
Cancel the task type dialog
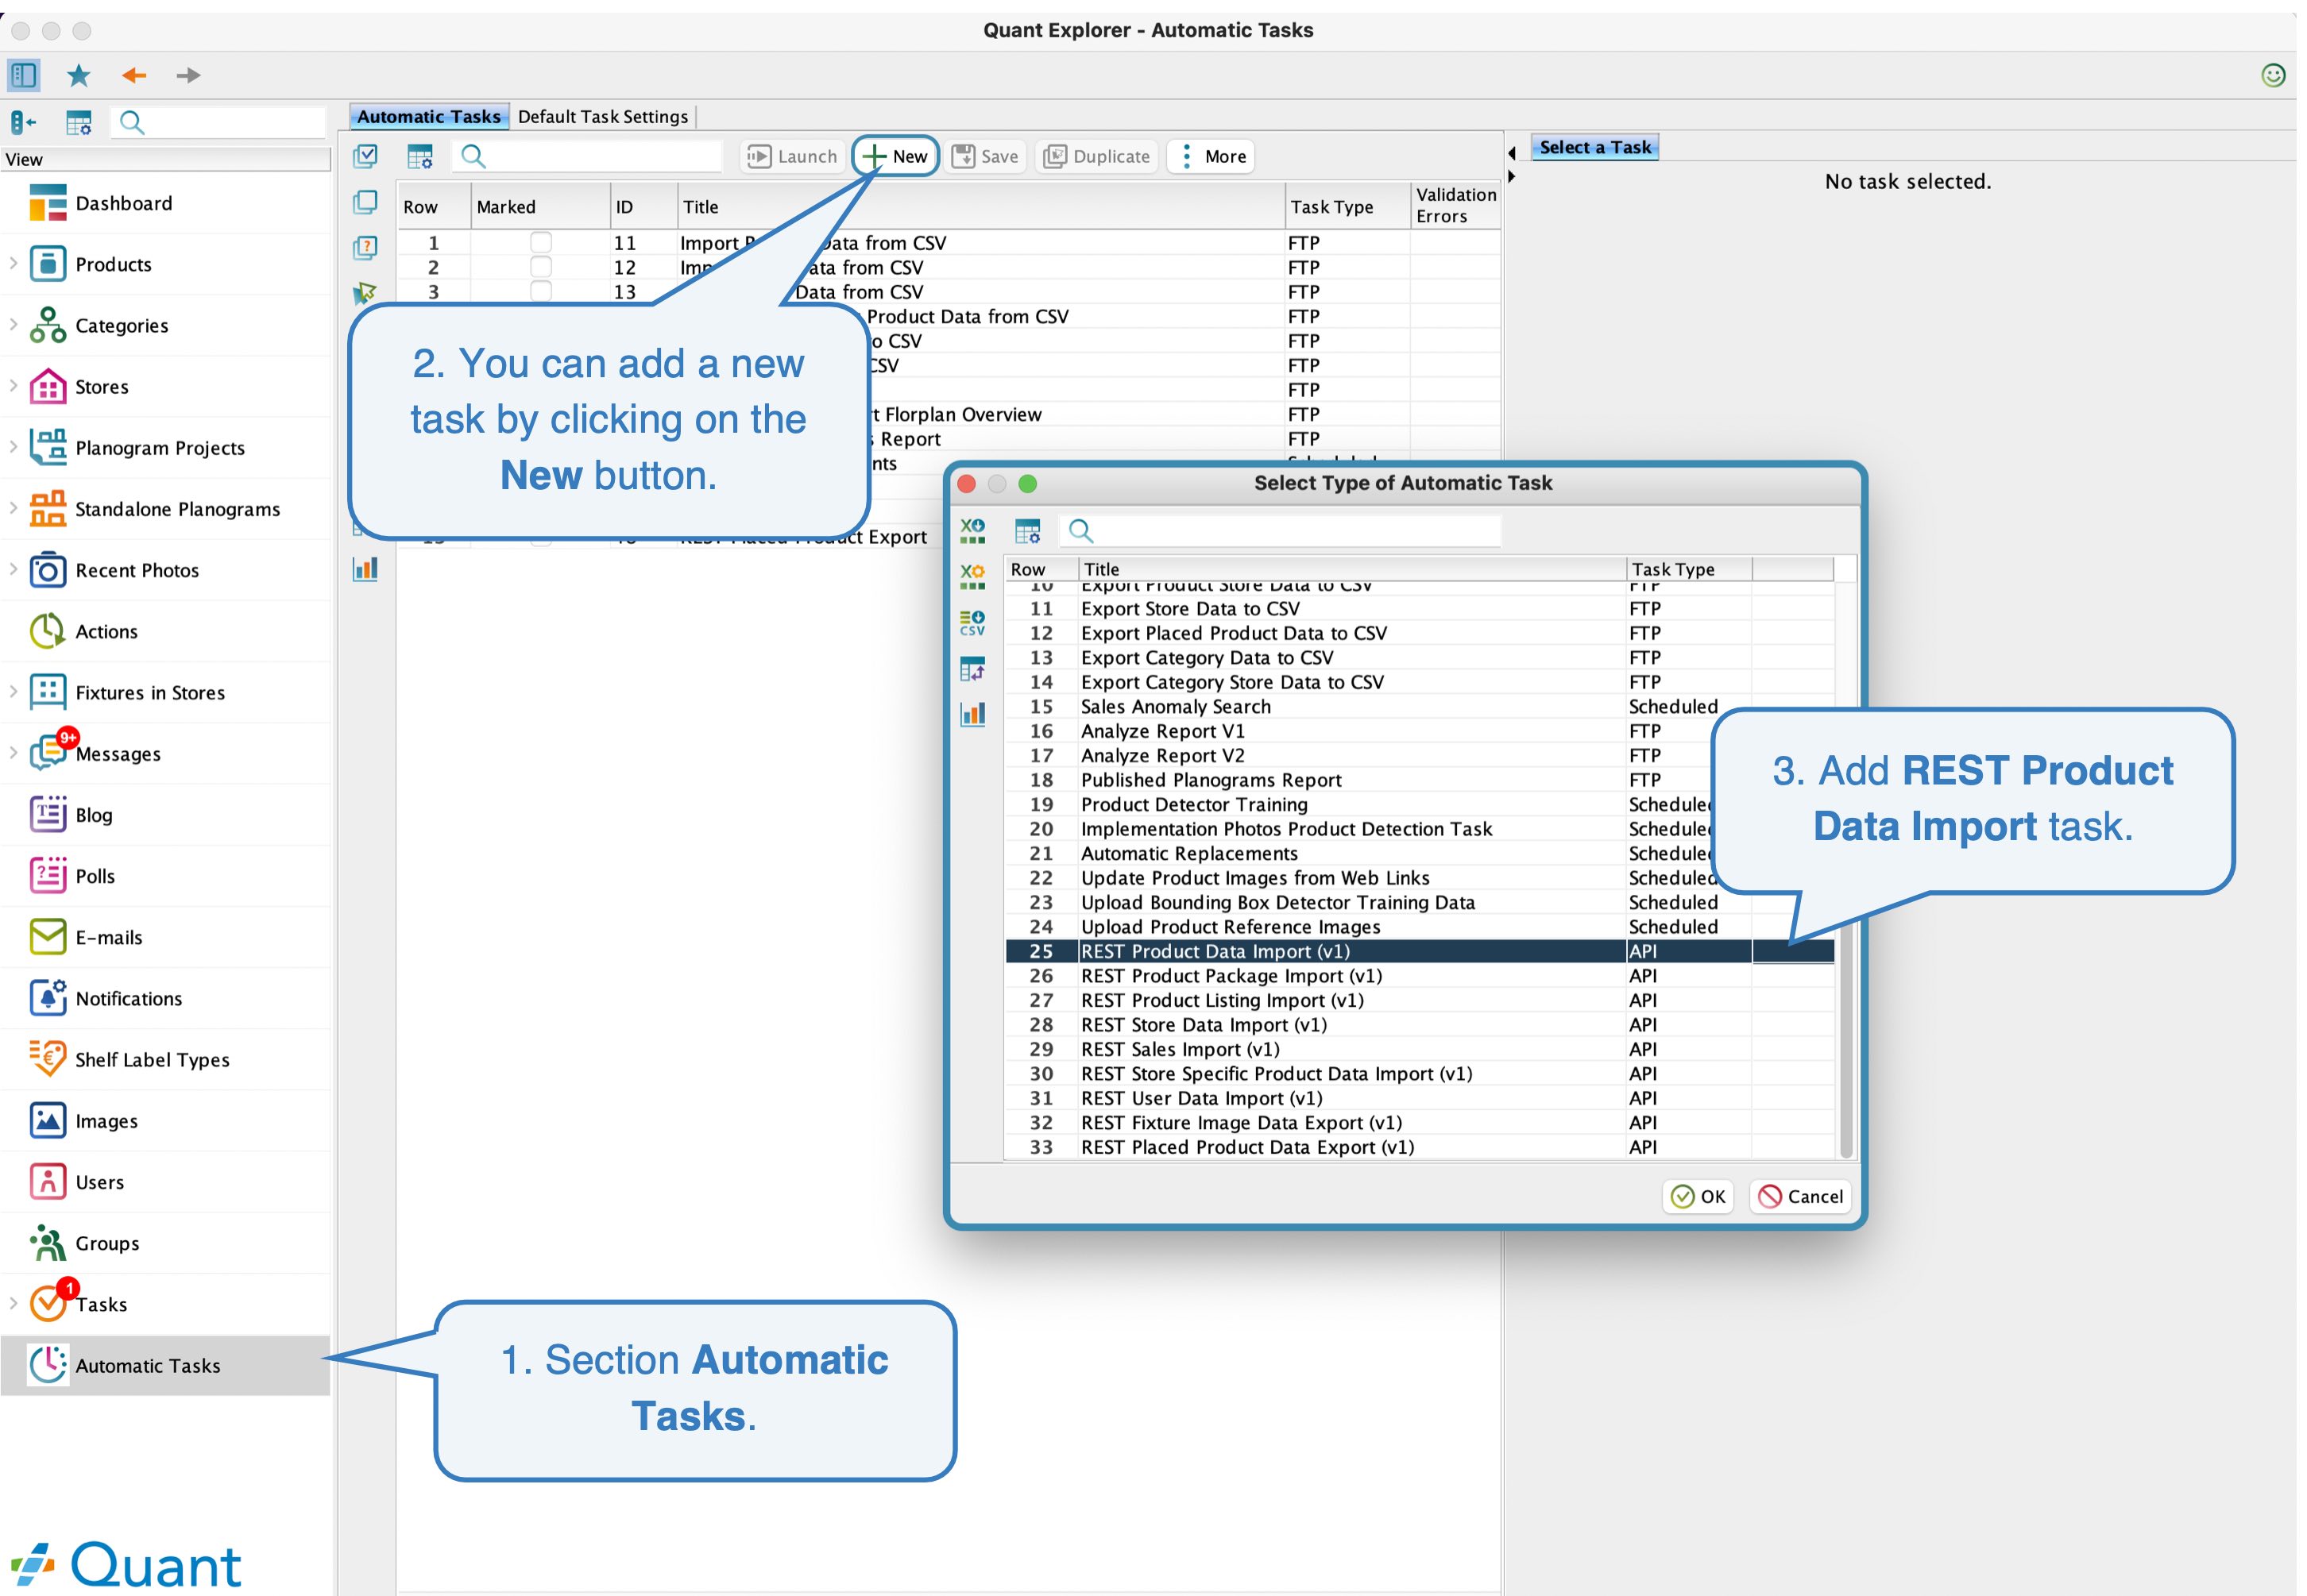pyautogui.click(x=1800, y=1196)
